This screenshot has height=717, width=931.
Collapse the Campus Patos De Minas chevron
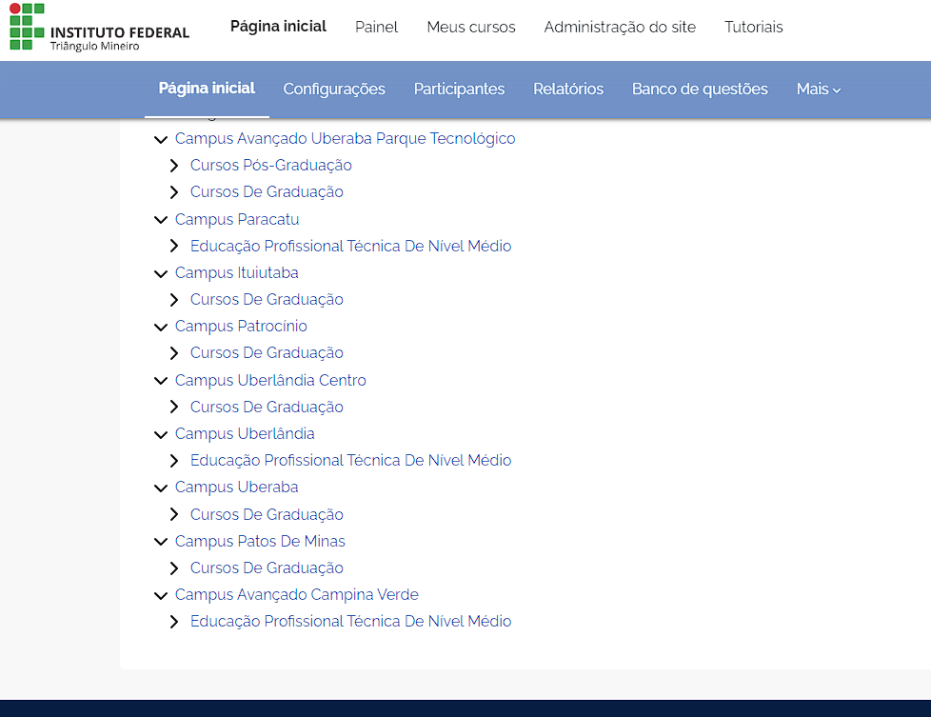(160, 542)
